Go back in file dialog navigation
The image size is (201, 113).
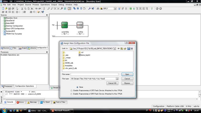pos(118,49)
